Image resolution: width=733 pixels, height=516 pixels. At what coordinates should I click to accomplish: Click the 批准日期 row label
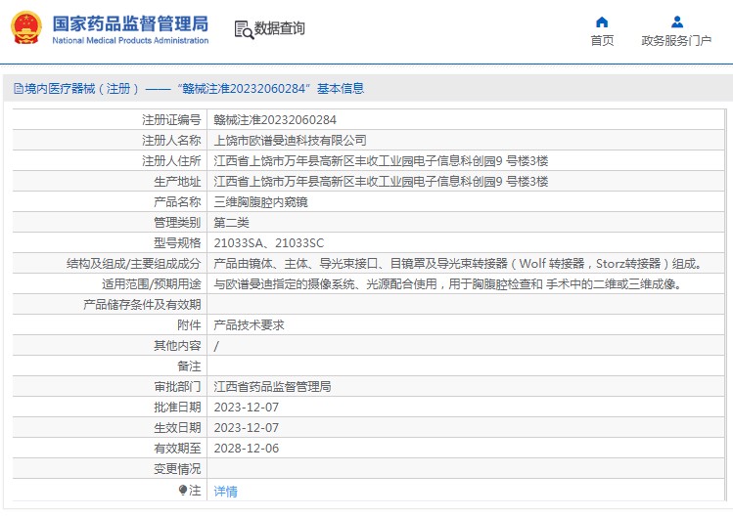click(x=177, y=408)
